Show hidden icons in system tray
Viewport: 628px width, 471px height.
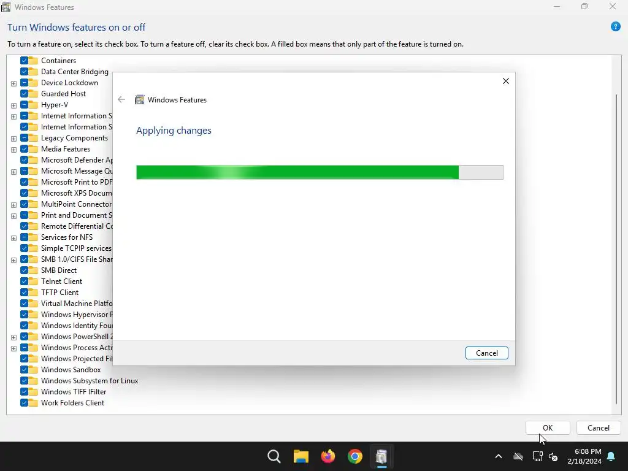pos(499,456)
